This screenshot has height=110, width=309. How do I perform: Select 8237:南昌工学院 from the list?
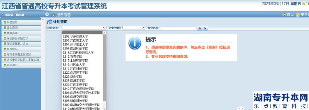pos(82,81)
